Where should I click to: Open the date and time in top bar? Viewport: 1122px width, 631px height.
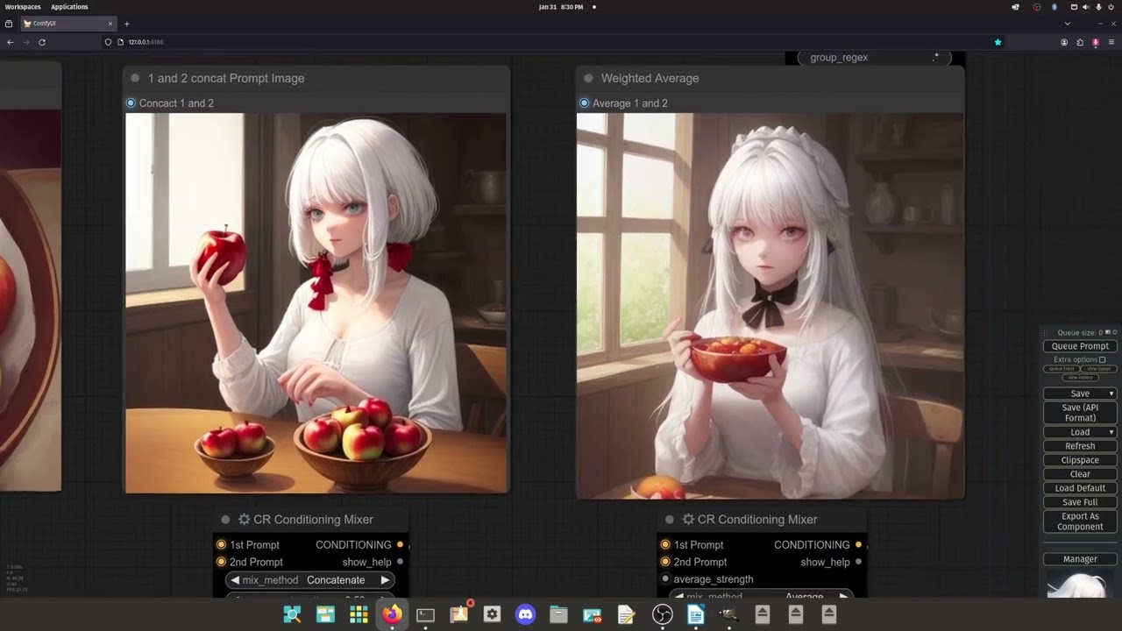561,7
